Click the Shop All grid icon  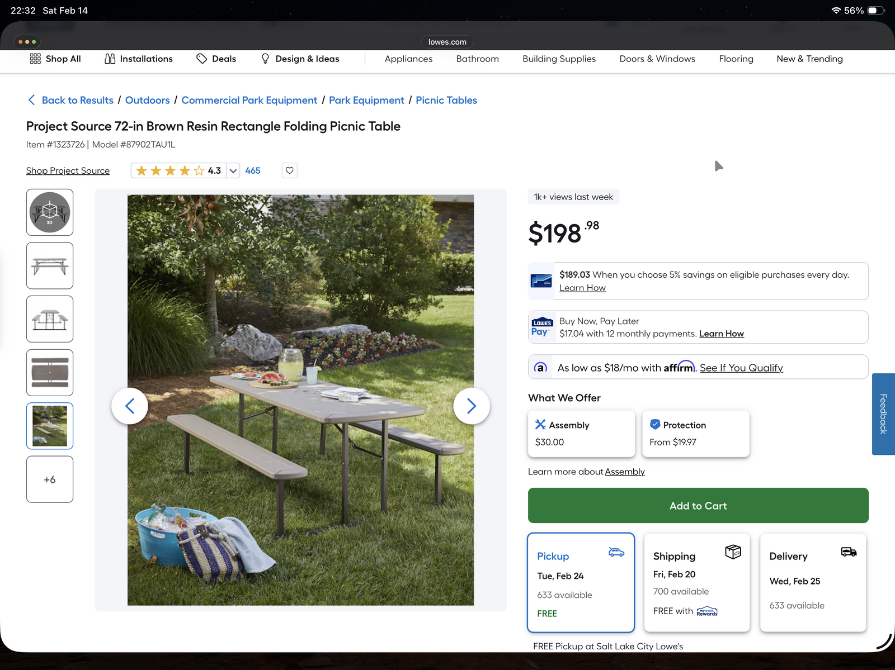pos(35,59)
